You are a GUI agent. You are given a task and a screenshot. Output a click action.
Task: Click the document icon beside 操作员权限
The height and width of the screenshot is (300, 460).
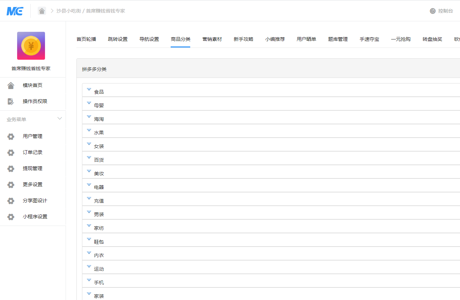[11, 101]
